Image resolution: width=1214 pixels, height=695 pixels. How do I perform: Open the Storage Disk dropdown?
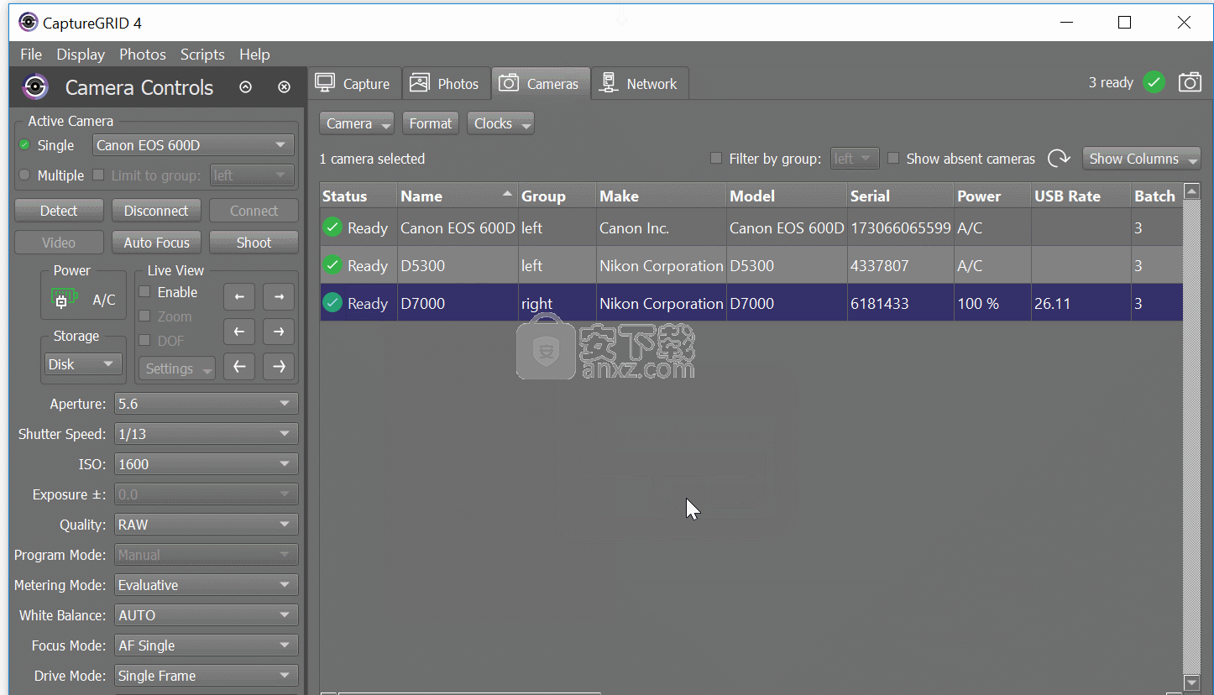click(83, 364)
